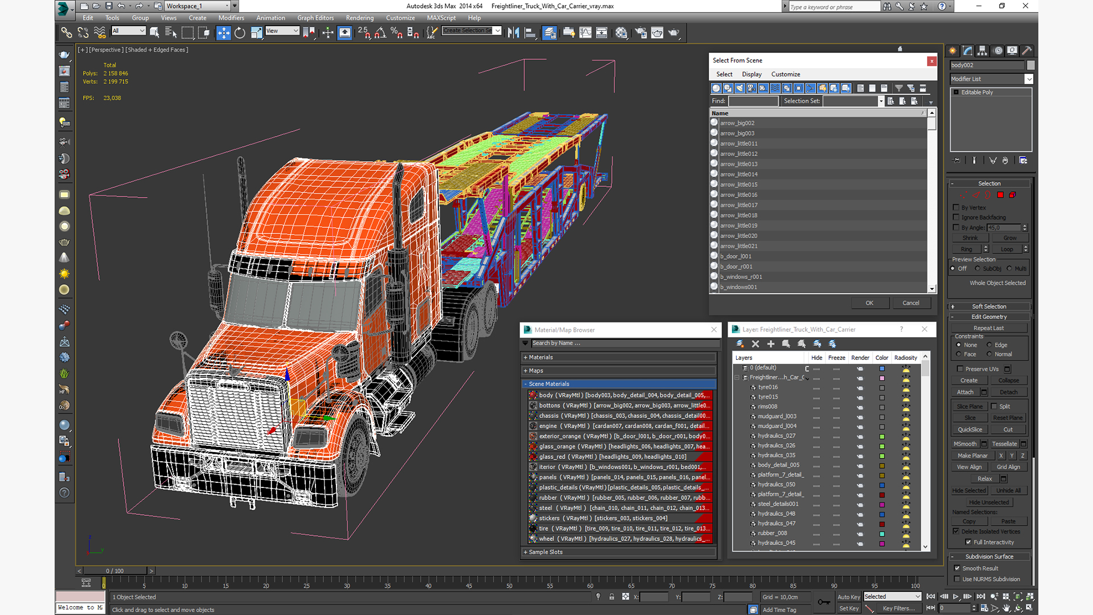
Task: Click the Bind to Space Warp icon
Action: 100,32
